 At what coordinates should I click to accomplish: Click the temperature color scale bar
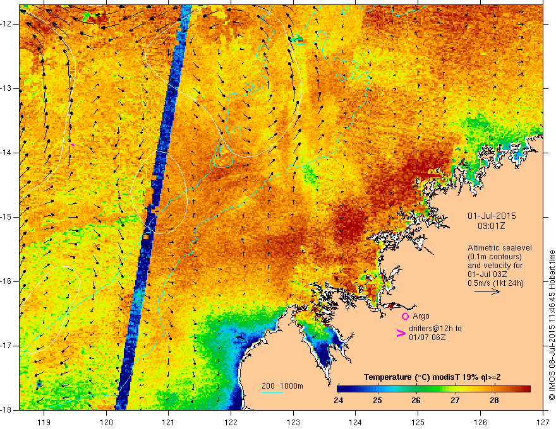click(433, 389)
